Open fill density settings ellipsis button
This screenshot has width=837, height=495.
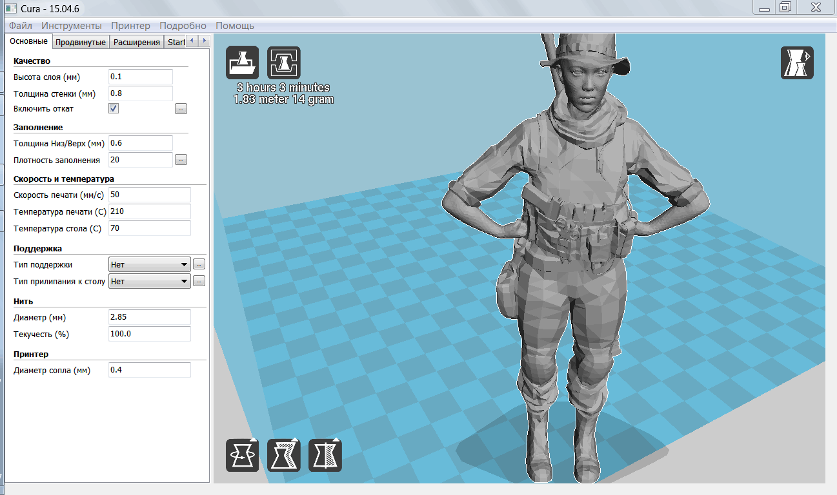click(x=181, y=160)
